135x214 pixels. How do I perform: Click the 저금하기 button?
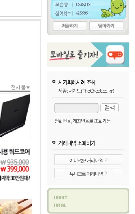point(70,26)
